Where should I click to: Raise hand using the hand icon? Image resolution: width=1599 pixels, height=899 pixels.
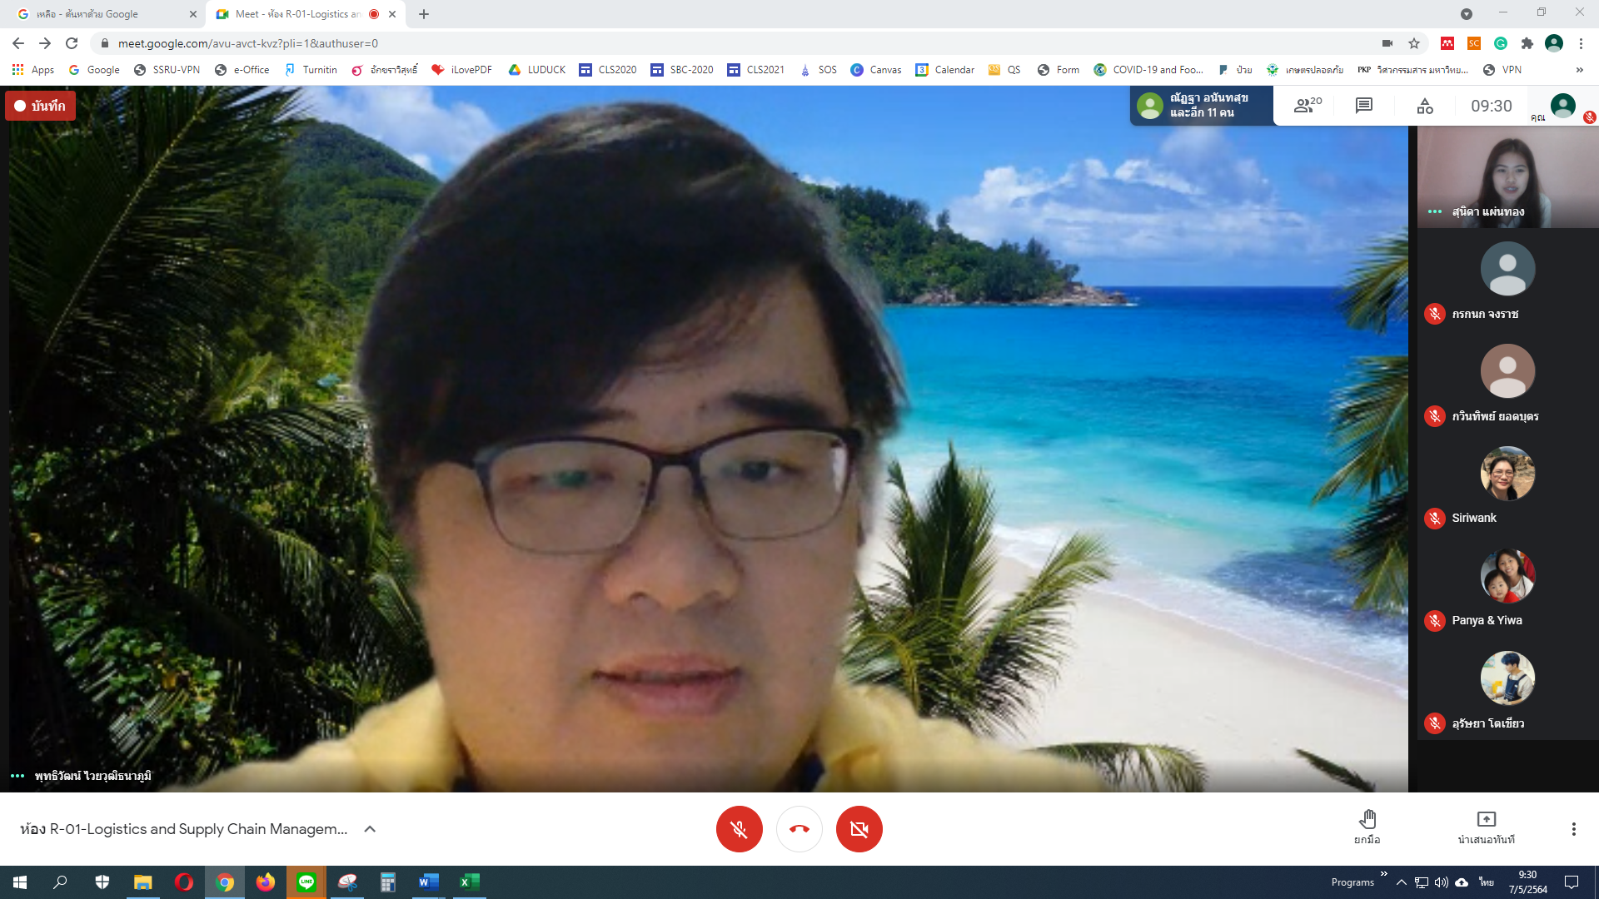1367,820
